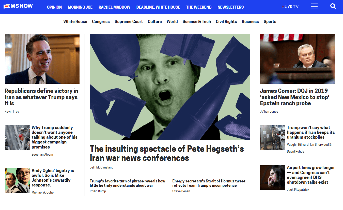Open author Kevin Frey's page
Screen dimensions: 343x210
coord(12,111)
